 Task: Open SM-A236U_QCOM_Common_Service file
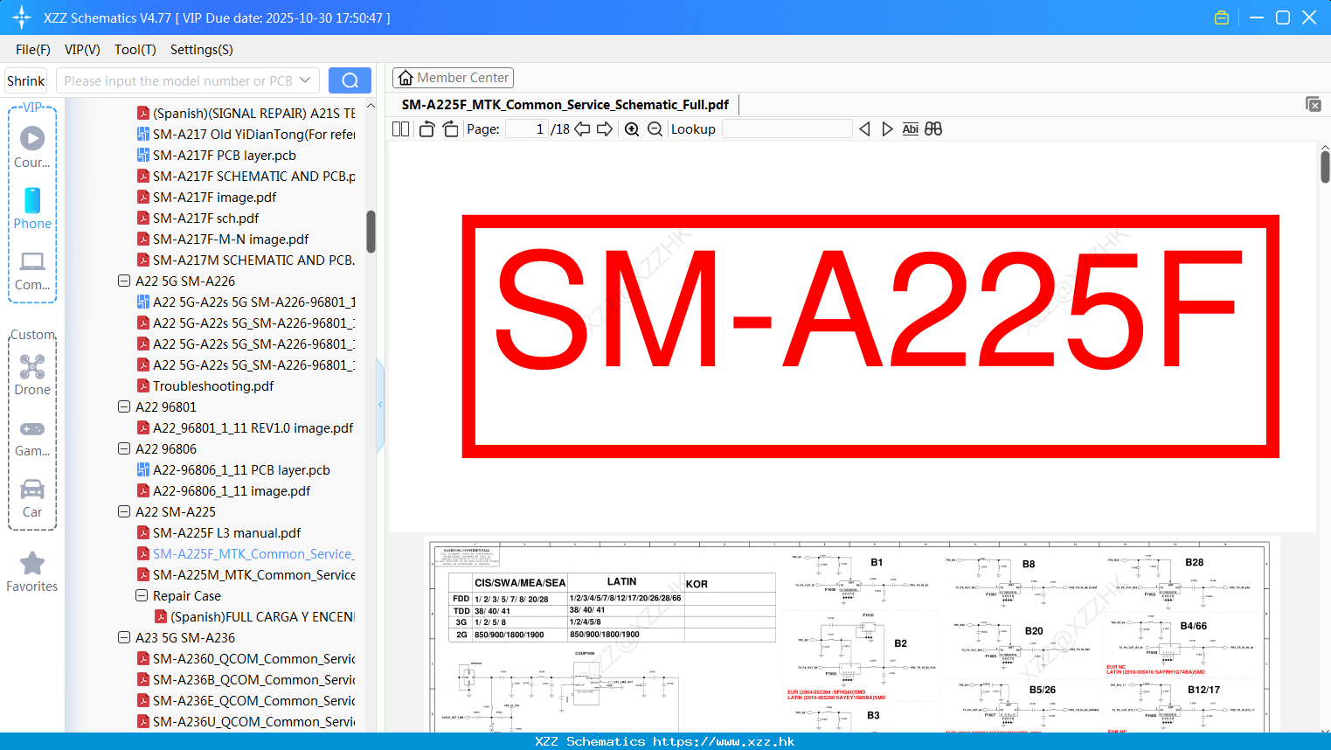coord(246,722)
